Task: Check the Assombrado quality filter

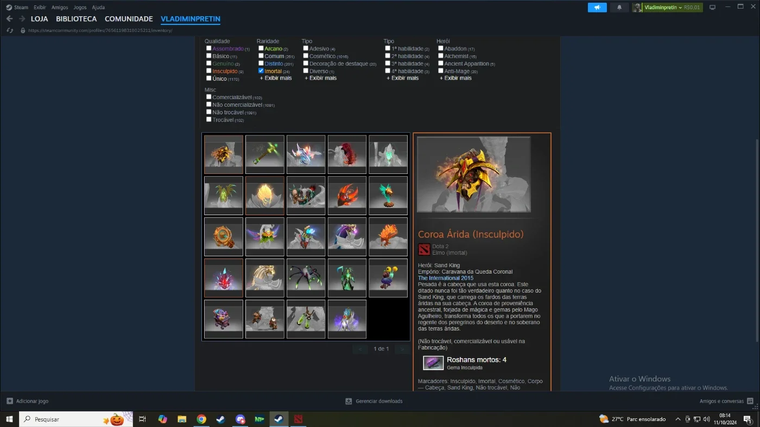Action: pos(208,48)
